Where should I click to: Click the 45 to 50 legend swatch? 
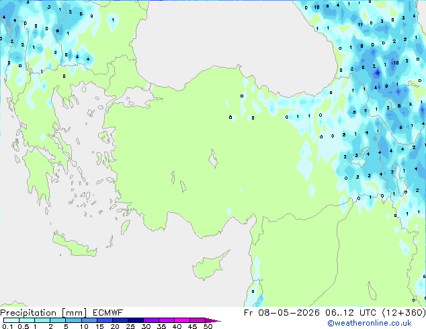[x=198, y=320]
